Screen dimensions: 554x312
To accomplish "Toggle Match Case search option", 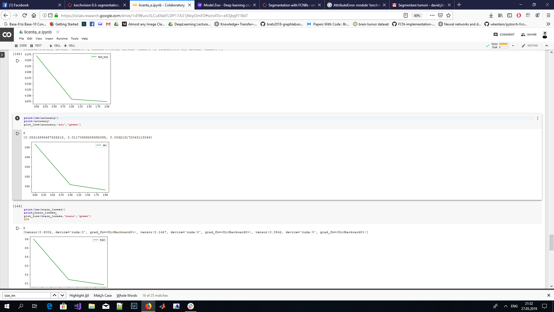I will coord(102,295).
